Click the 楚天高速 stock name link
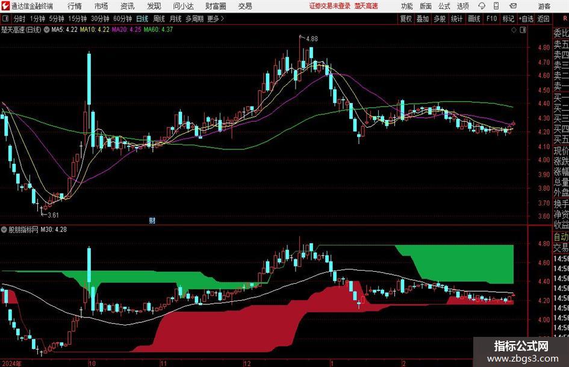This screenshot has height=367, width=569. point(366,6)
